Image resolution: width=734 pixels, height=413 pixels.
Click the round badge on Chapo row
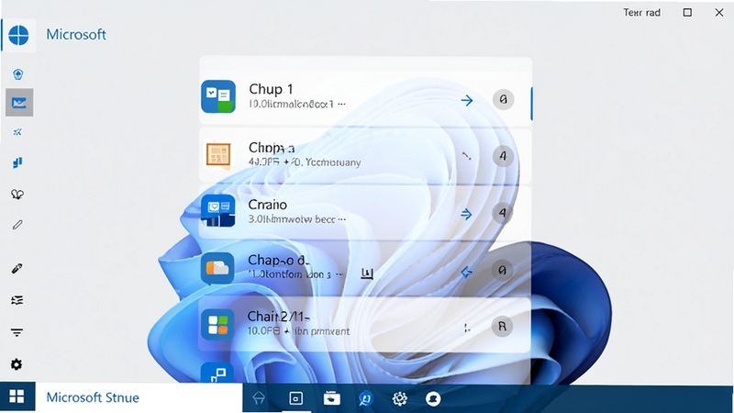tap(502, 270)
